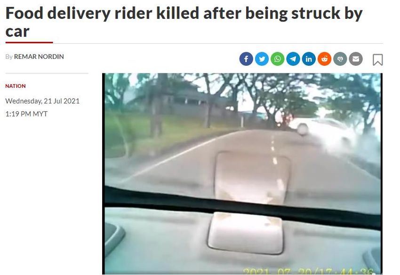Screen dimensions: 400x275
Task: Open the dashcam accident image
Action: click(242, 174)
